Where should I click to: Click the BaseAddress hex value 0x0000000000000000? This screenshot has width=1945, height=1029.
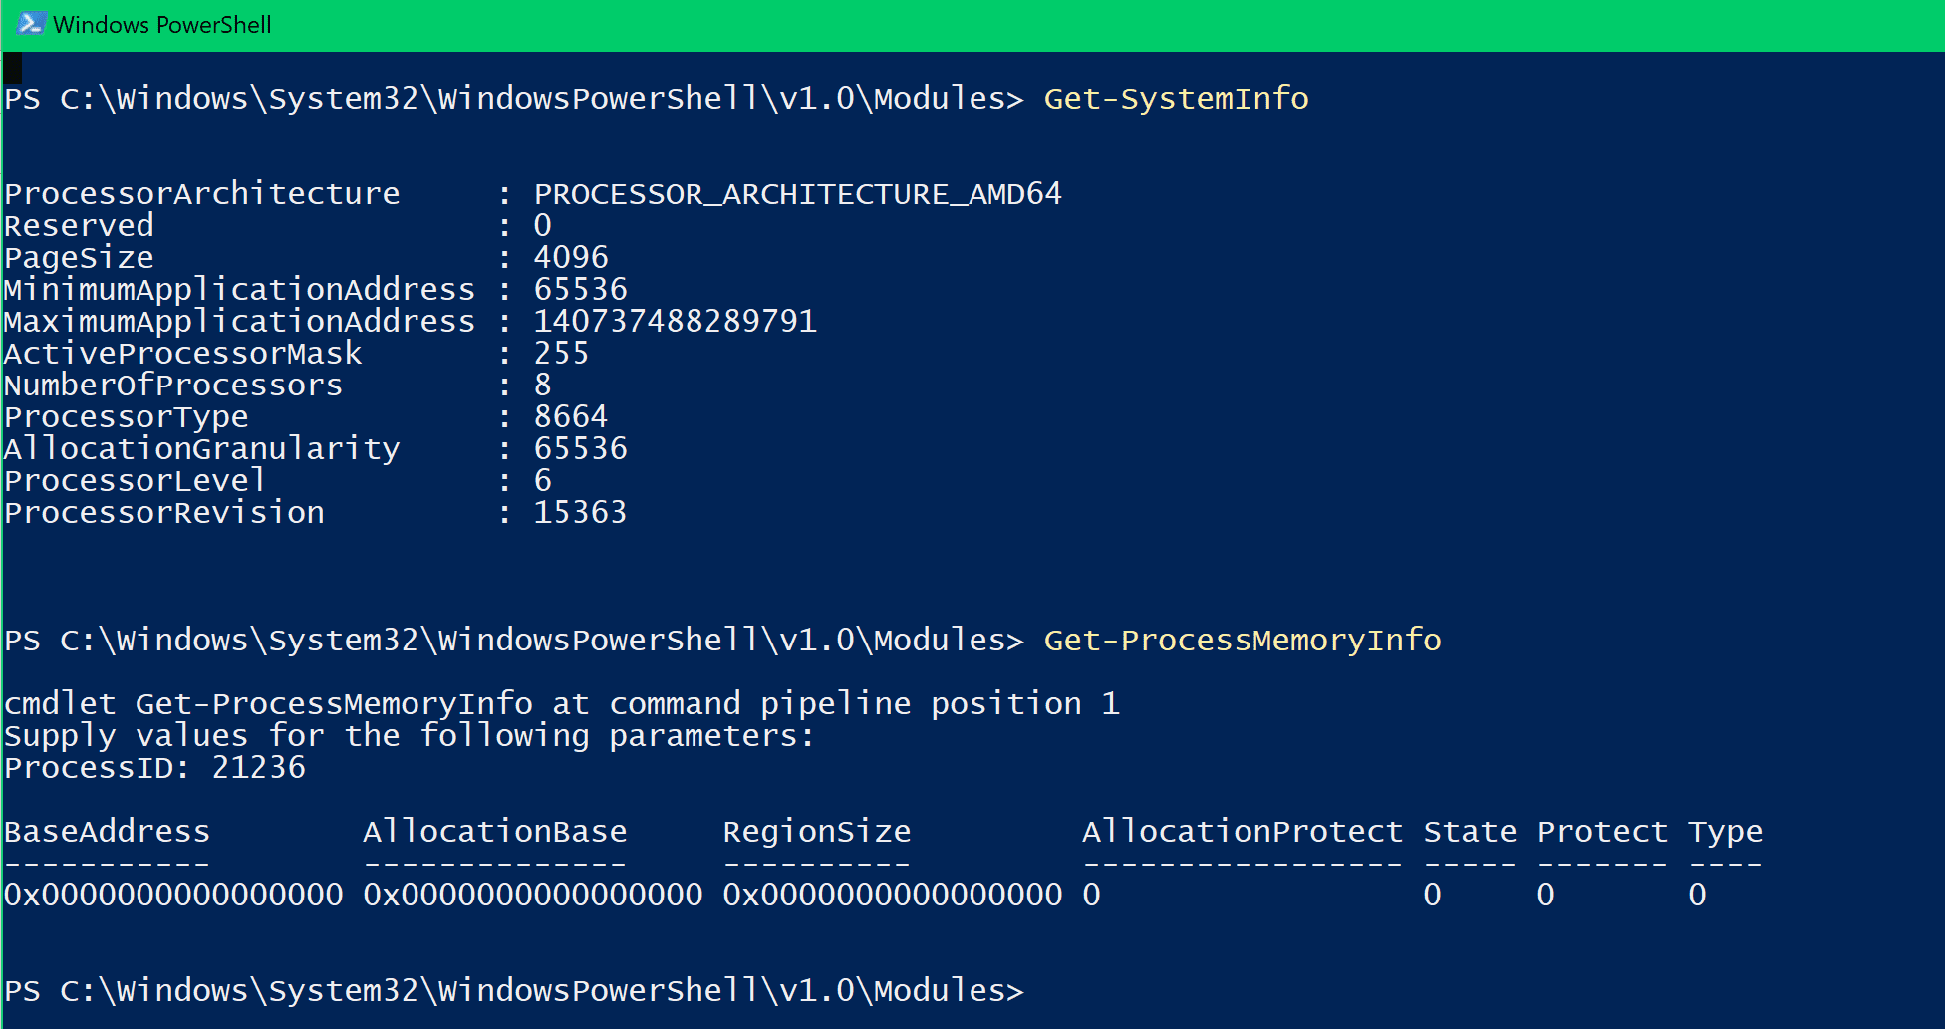tap(174, 895)
